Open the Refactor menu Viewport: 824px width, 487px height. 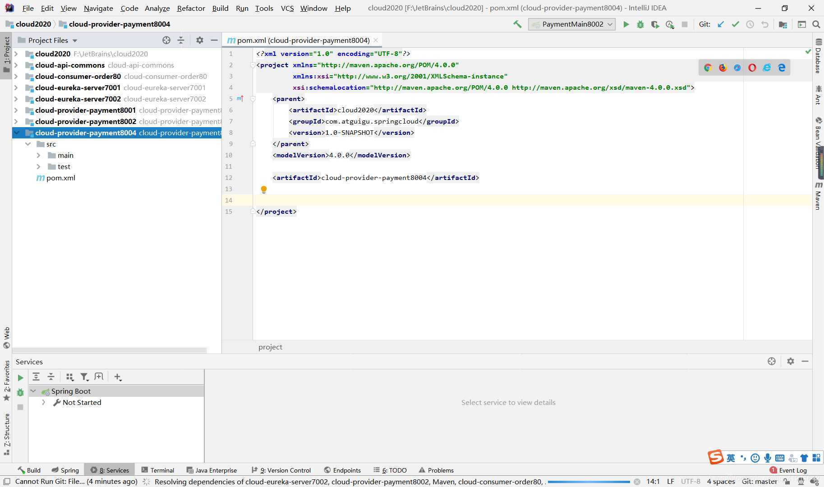pos(191,8)
